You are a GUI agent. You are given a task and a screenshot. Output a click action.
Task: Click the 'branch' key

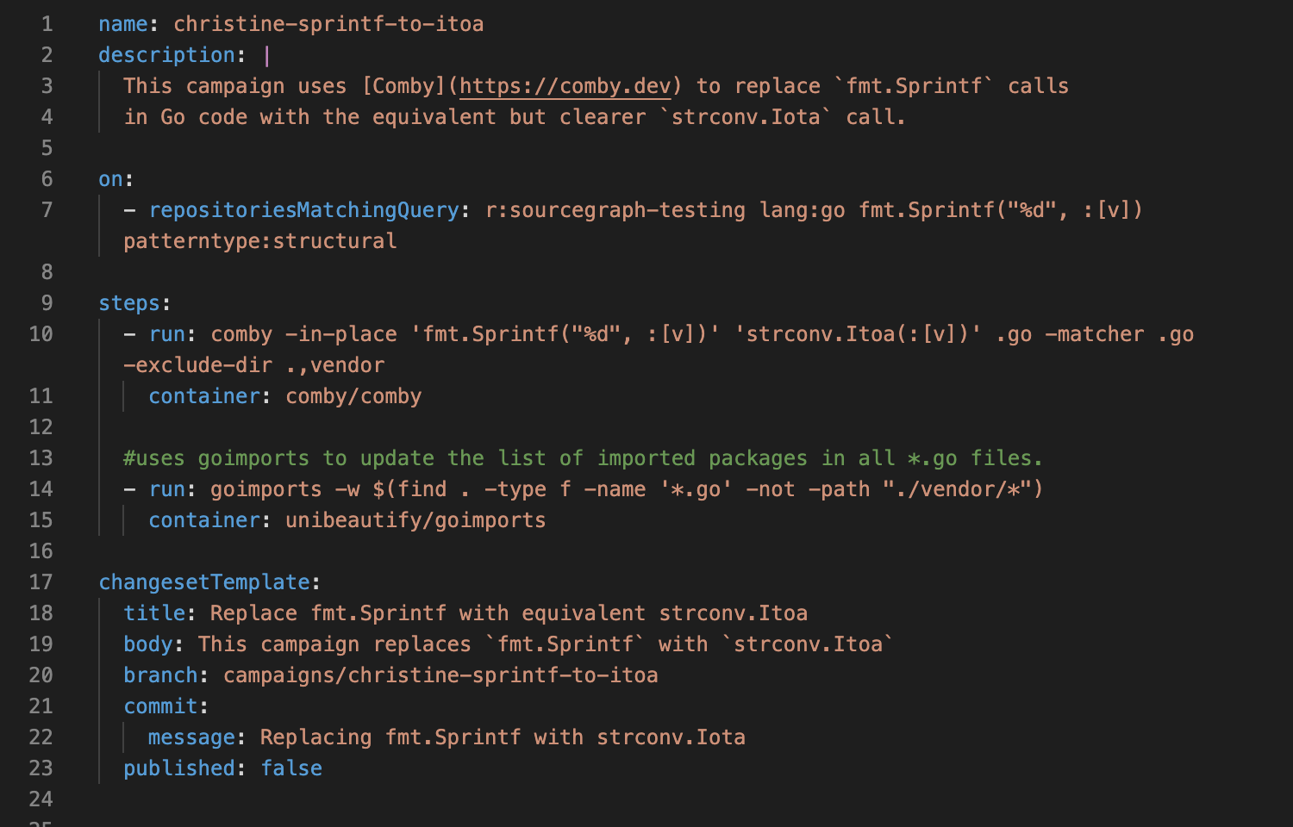(x=160, y=675)
